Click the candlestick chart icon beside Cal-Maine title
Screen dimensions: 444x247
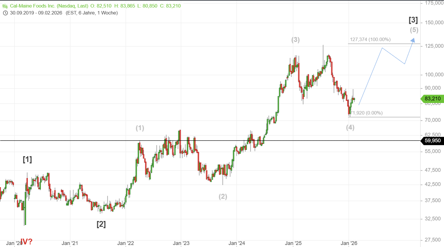coord(5,6)
